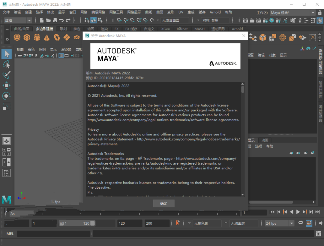Click the Undo arrow icon

click(61, 20)
